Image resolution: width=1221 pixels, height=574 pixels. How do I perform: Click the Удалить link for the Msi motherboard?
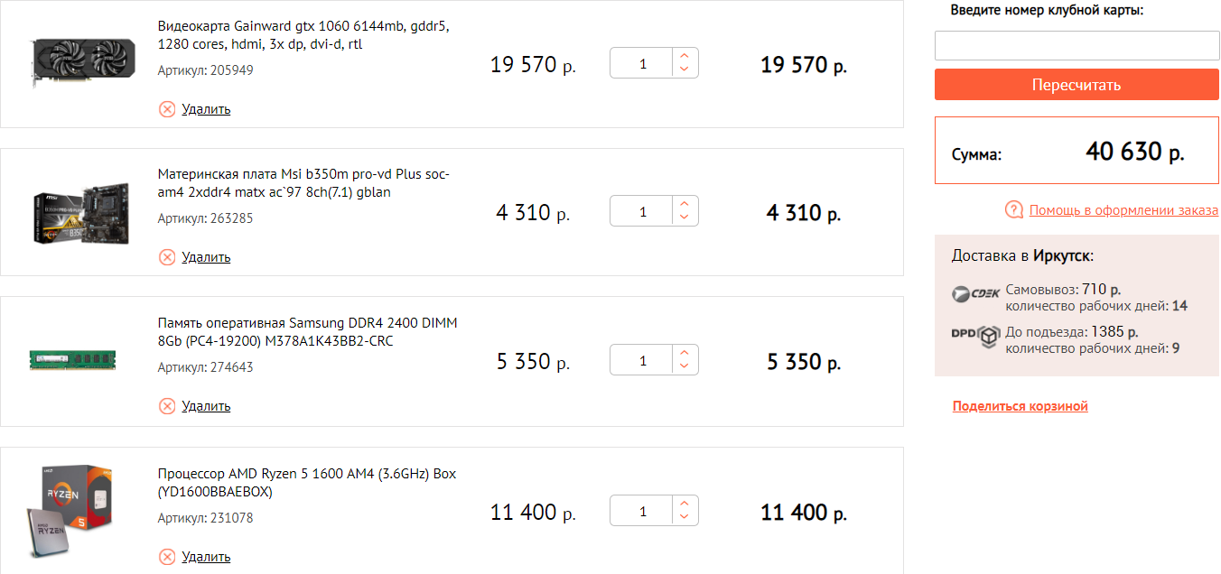[206, 257]
